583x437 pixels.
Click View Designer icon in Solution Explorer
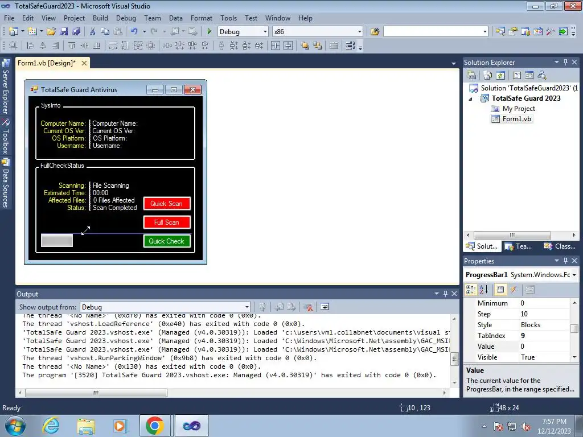[x=529, y=76]
